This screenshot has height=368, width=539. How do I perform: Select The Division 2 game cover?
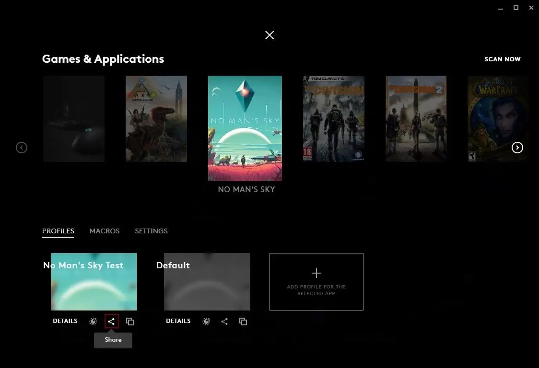tap(416, 119)
